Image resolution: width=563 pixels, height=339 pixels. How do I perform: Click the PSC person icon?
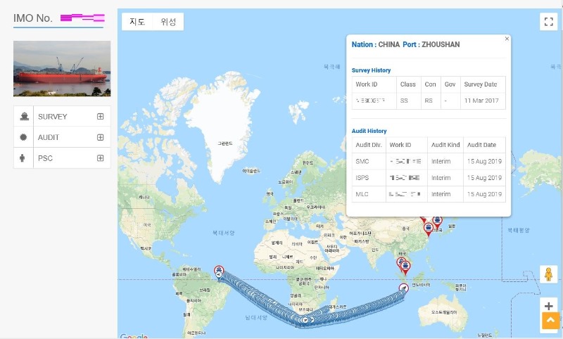coord(23,158)
